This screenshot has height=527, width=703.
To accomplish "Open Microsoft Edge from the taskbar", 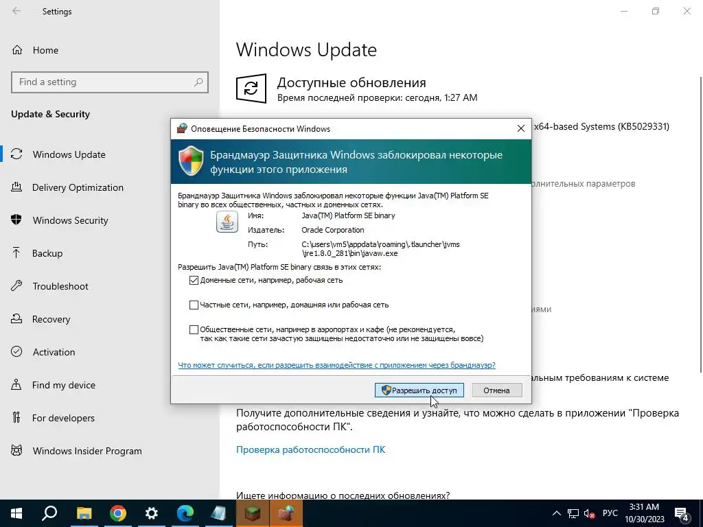I will [185, 513].
